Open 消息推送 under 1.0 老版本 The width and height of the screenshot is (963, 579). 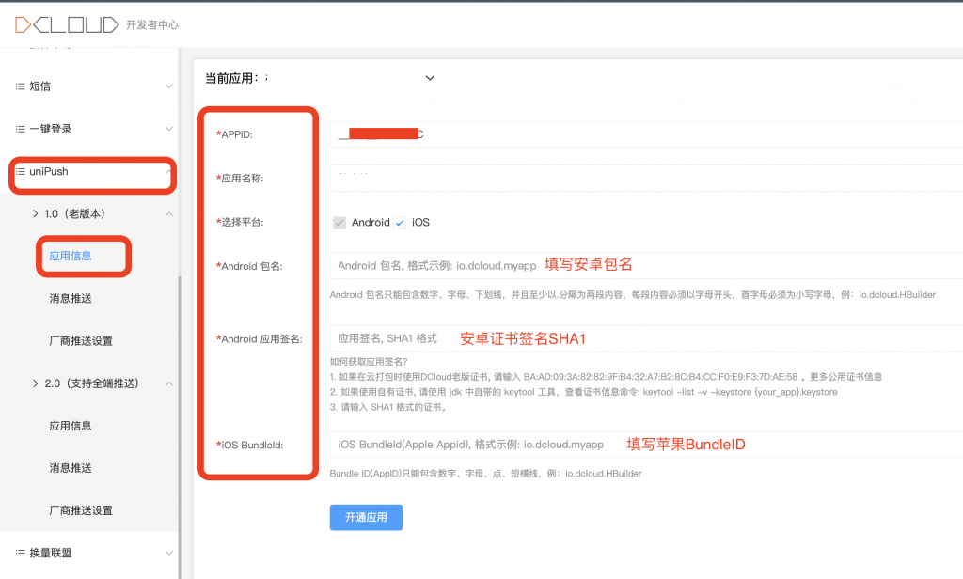click(x=71, y=299)
